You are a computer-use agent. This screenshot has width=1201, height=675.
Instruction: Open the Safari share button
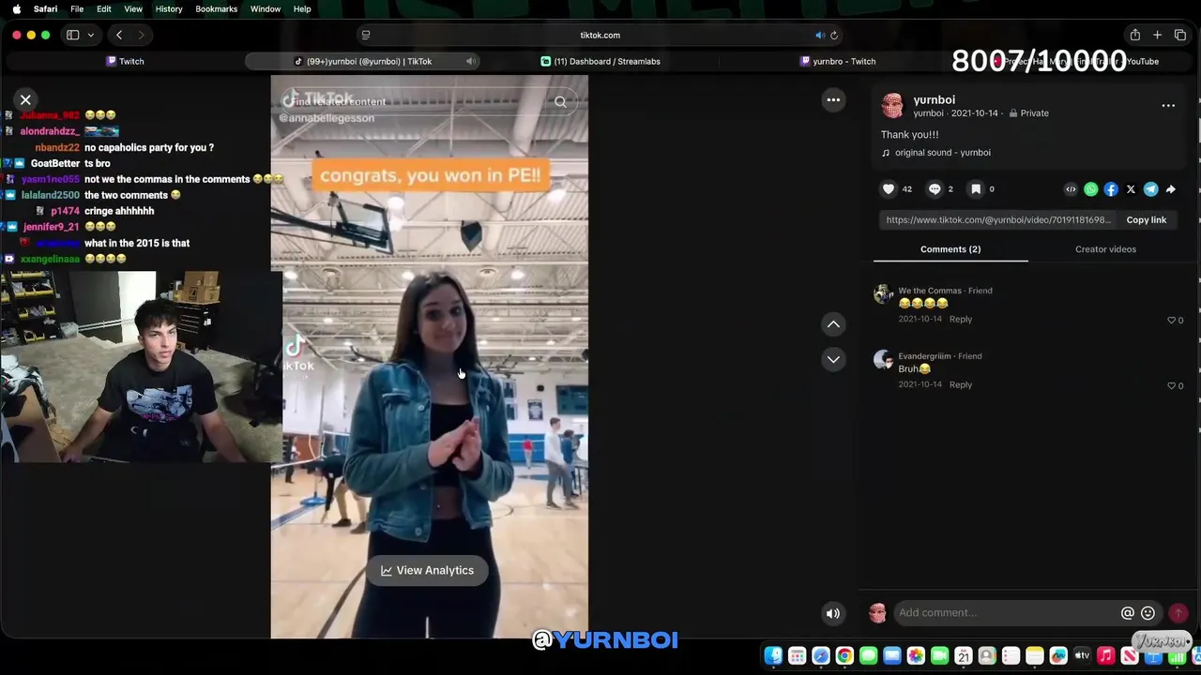pyautogui.click(x=1134, y=35)
